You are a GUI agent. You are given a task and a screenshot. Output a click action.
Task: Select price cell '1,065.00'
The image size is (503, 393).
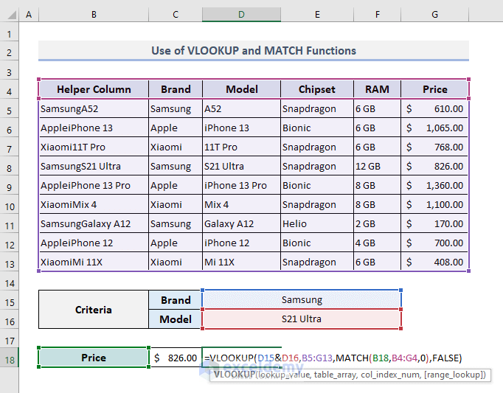(x=434, y=128)
